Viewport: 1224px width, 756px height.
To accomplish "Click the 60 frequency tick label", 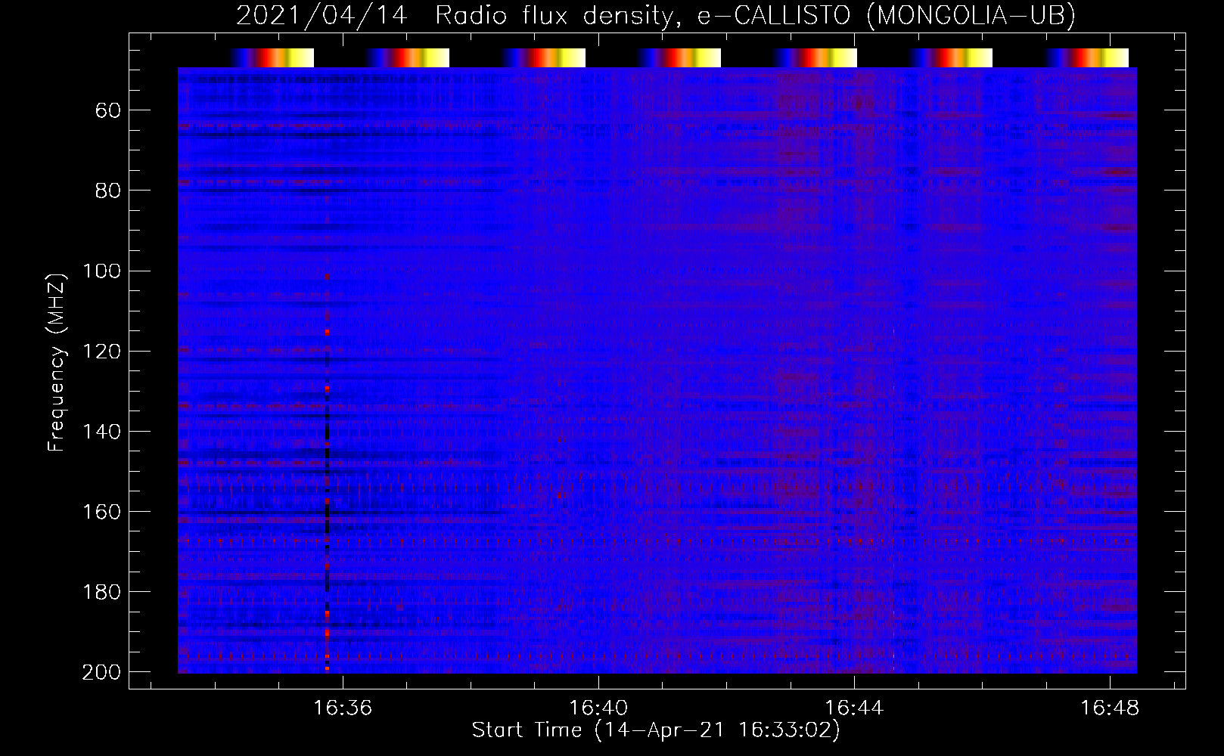I will pyautogui.click(x=108, y=111).
